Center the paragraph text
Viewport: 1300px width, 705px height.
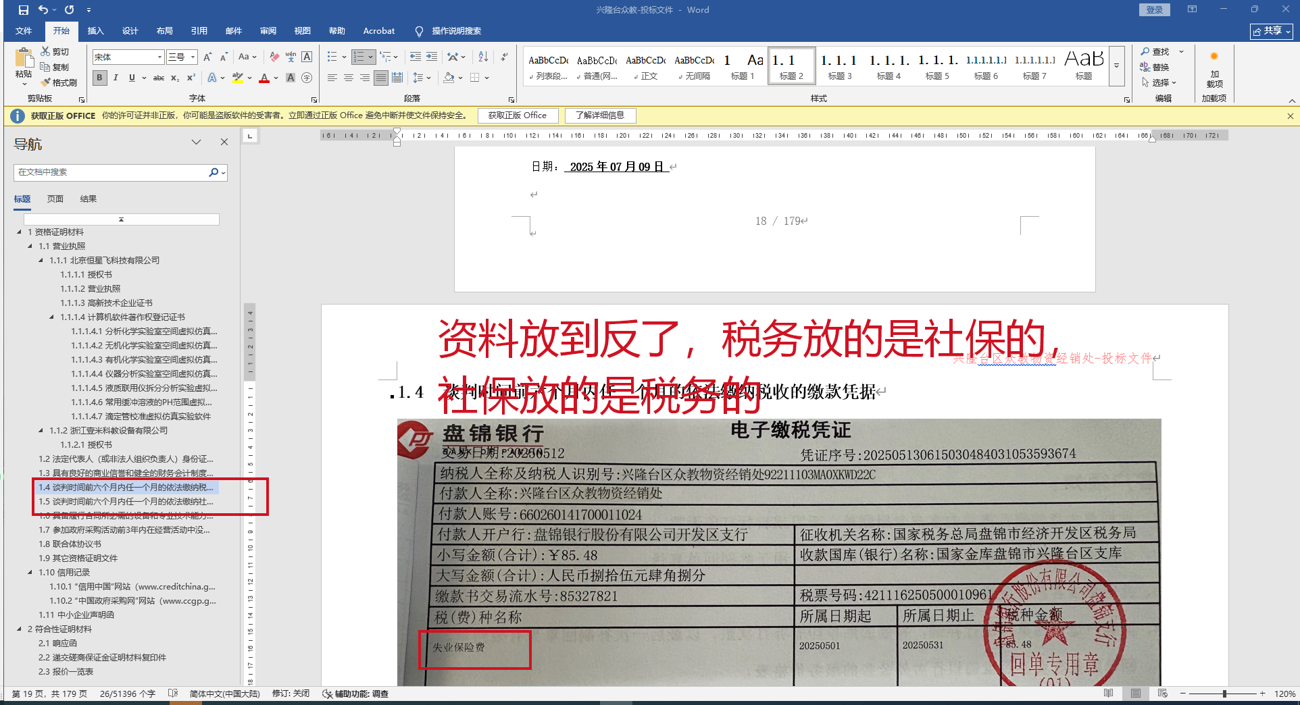click(349, 78)
